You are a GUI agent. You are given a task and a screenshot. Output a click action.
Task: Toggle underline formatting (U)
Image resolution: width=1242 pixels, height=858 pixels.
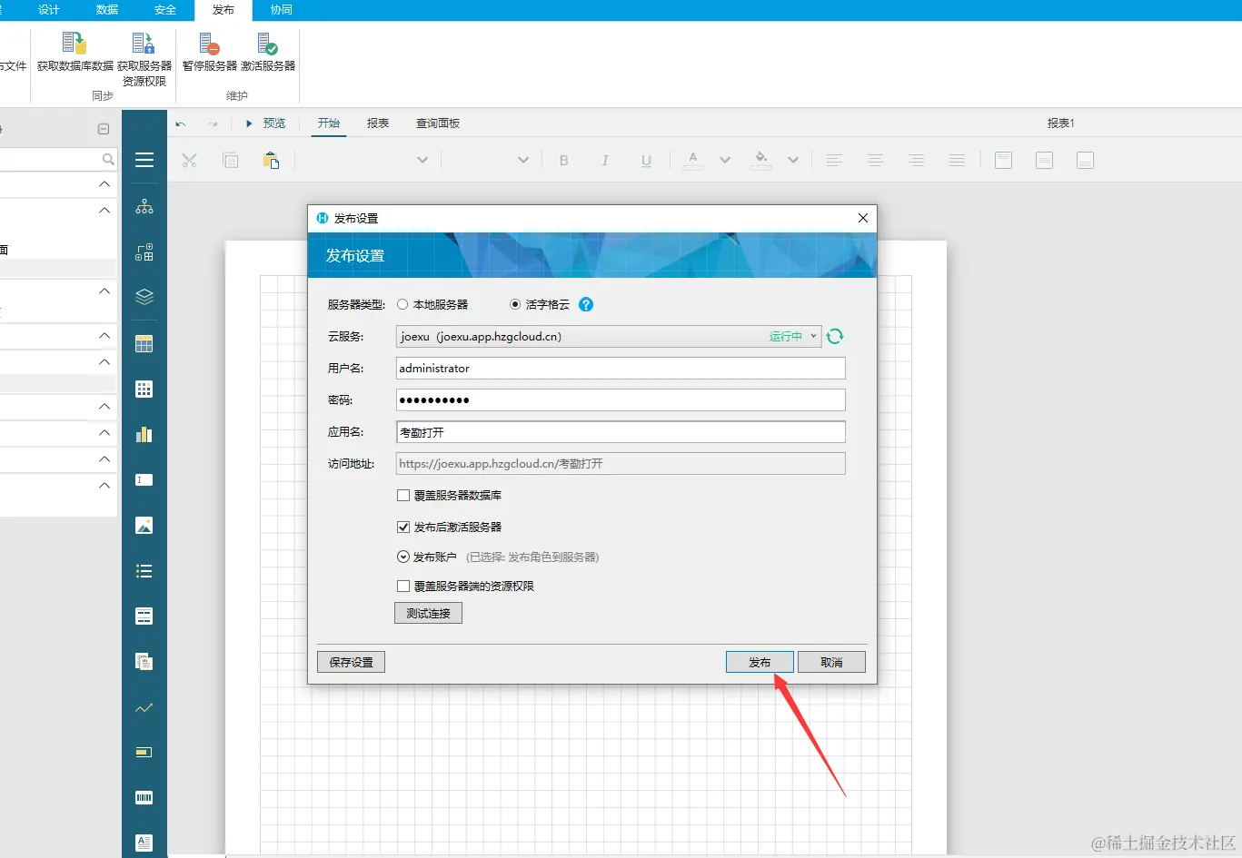(x=646, y=161)
